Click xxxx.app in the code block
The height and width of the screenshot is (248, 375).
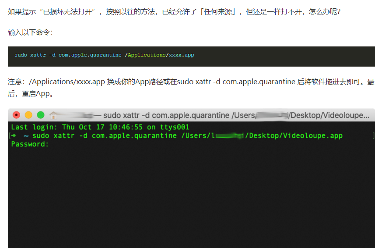pyautogui.click(x=181, y=55)
